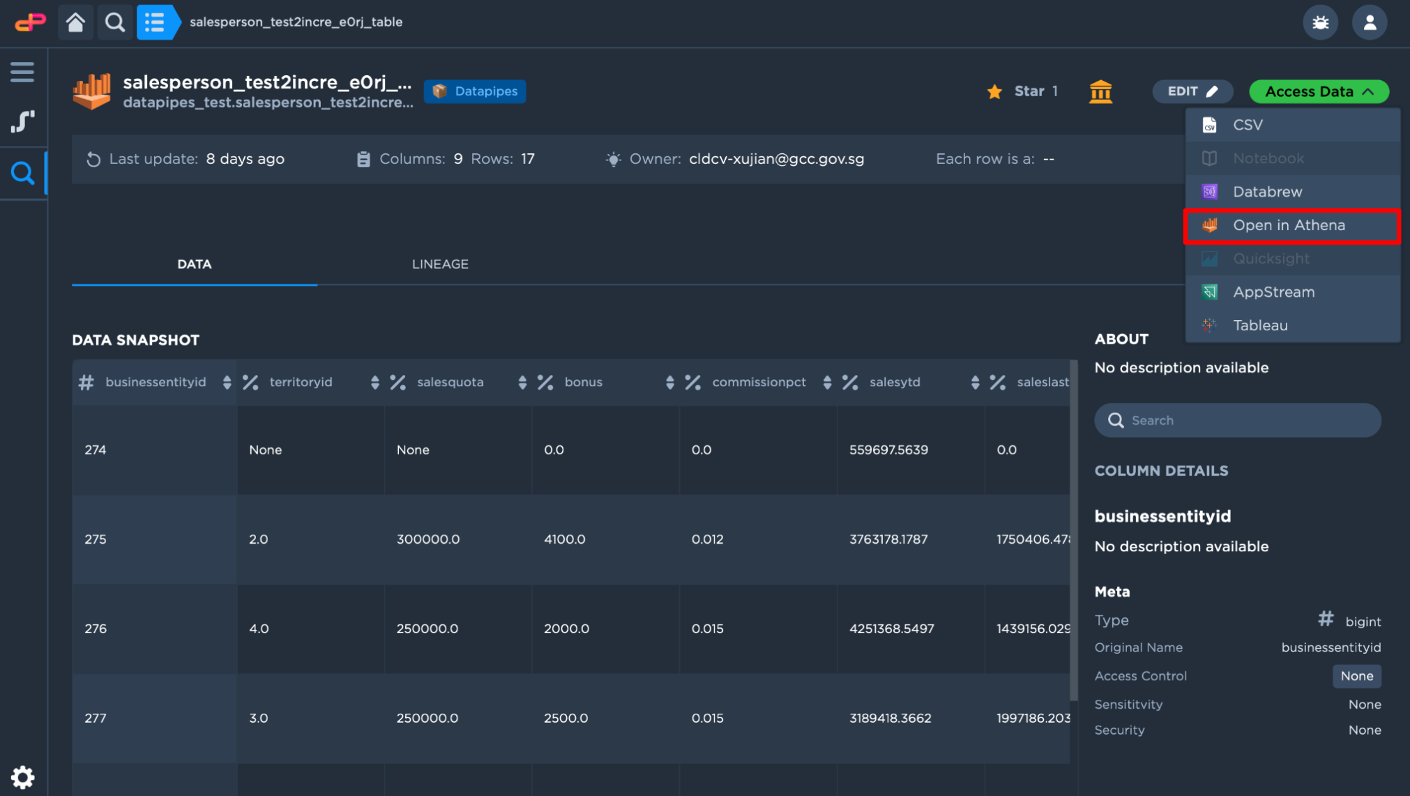Click the orange Athena table logo
Screen dimensions: 1410x796
[92, 92]
